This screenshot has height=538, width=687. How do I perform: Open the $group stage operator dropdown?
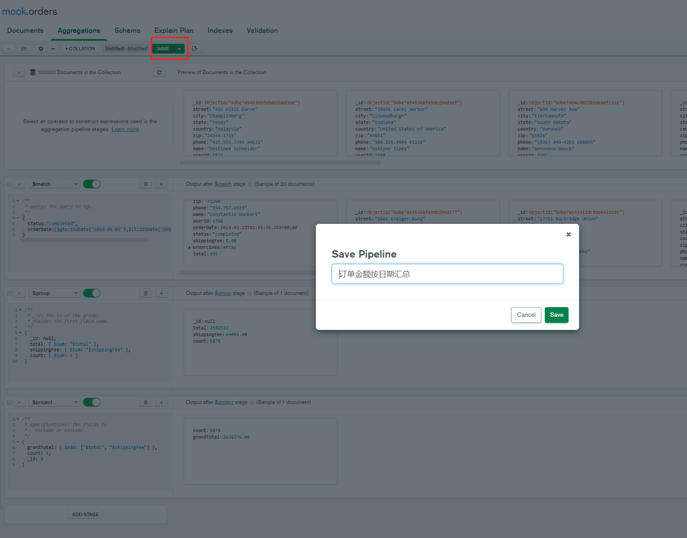(54, 293)
